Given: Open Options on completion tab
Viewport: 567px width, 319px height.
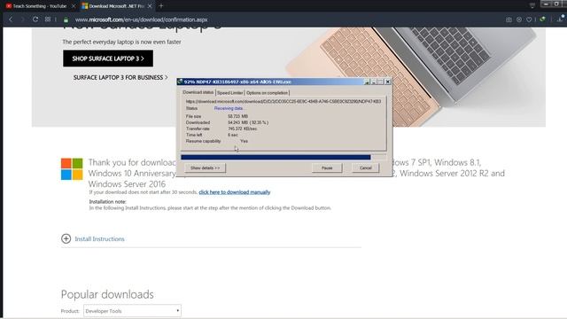Looking at the screenshot, I should 267,93.
